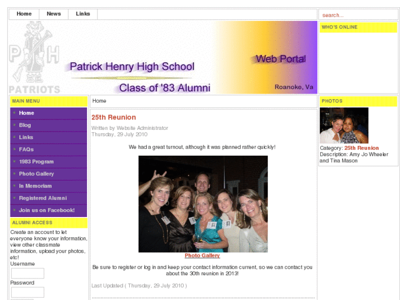Click the group reunion photo in the article
This screenshot has width=400, height=300.
pos(203,204)
